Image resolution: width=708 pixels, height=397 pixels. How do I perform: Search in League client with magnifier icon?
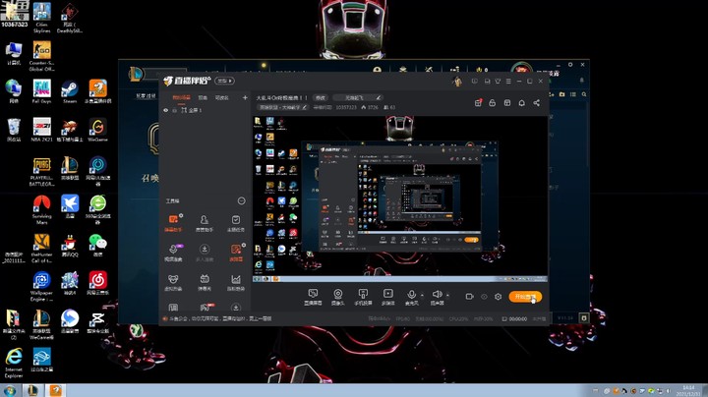(584, 94)
